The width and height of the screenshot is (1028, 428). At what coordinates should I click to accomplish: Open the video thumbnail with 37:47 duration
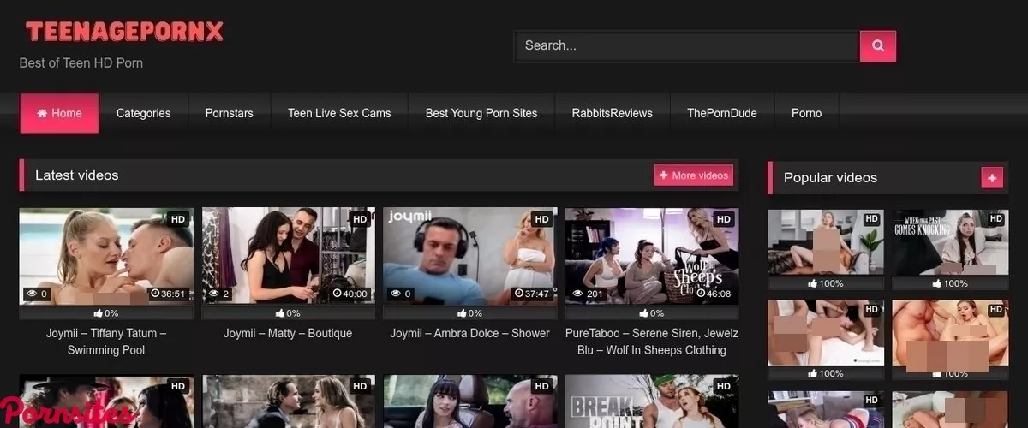[469, 255]
